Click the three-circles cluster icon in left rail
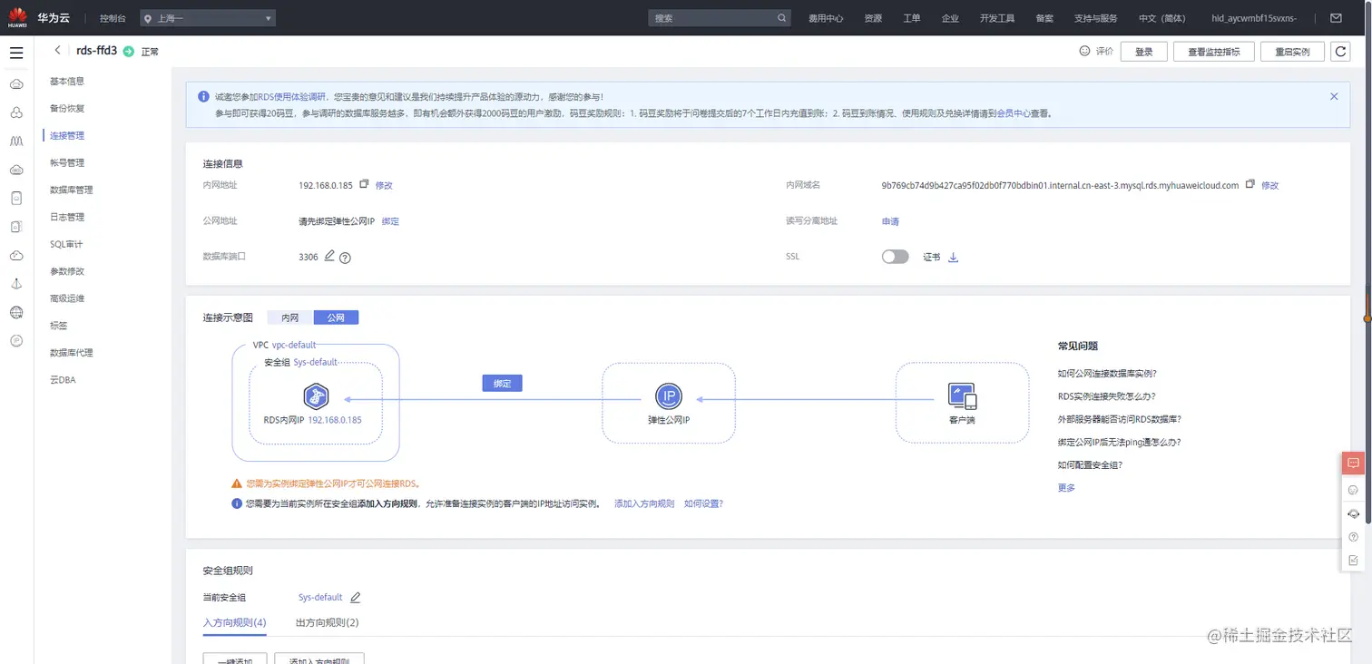Image resolution: width=1372 pixels, height=664 pixels. pyautogui.click(x=16, y=112)
